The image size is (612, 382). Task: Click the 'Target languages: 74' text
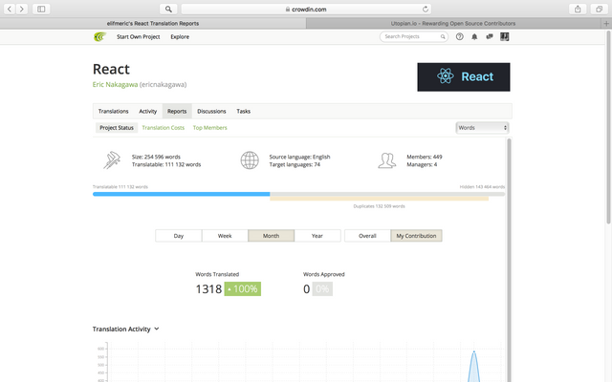tap(295, 164)
